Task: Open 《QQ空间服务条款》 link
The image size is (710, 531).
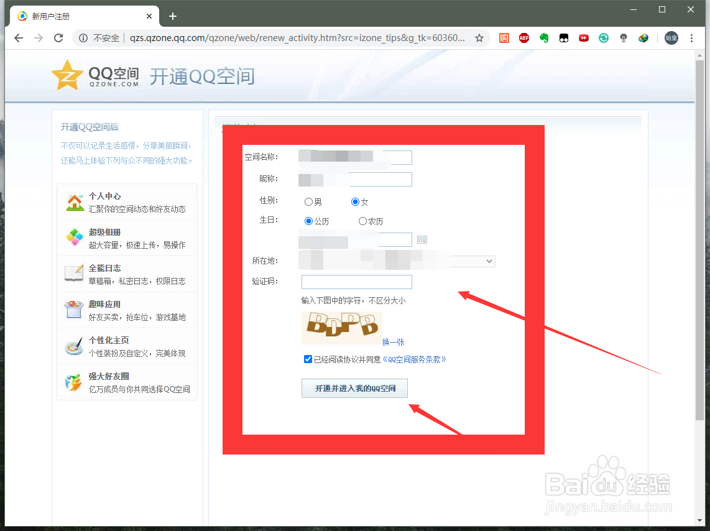Action: (x=414, y=359)
